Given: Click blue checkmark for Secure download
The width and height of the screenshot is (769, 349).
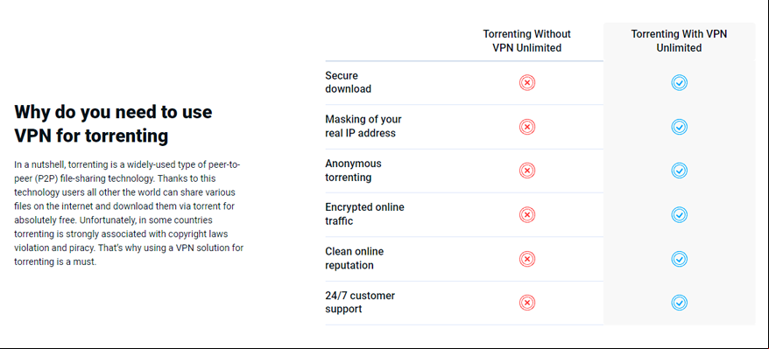Looking at the screenshot, I should pos(680,83).
